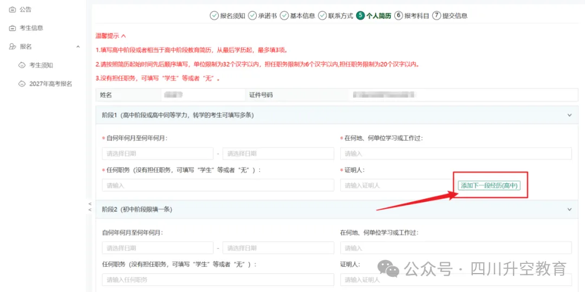The width and height of the screenshot is (585, 292).
Task: Open 阶段1 end date picker
Action: 278,154
